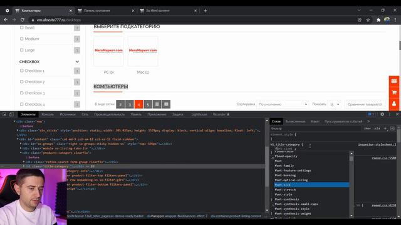Open inspector-stylesheet:1 source link

[x=377, y=144]
